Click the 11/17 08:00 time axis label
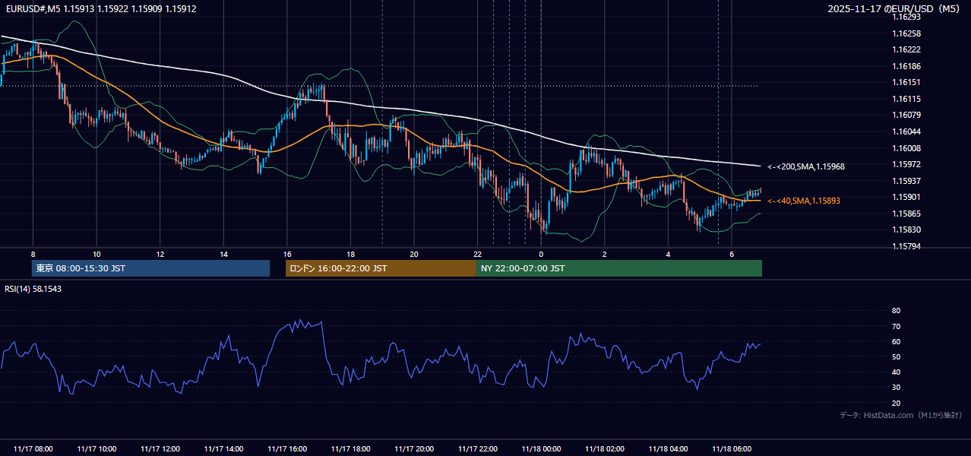The width and height of the screenshot is (971, 456). 33,449
